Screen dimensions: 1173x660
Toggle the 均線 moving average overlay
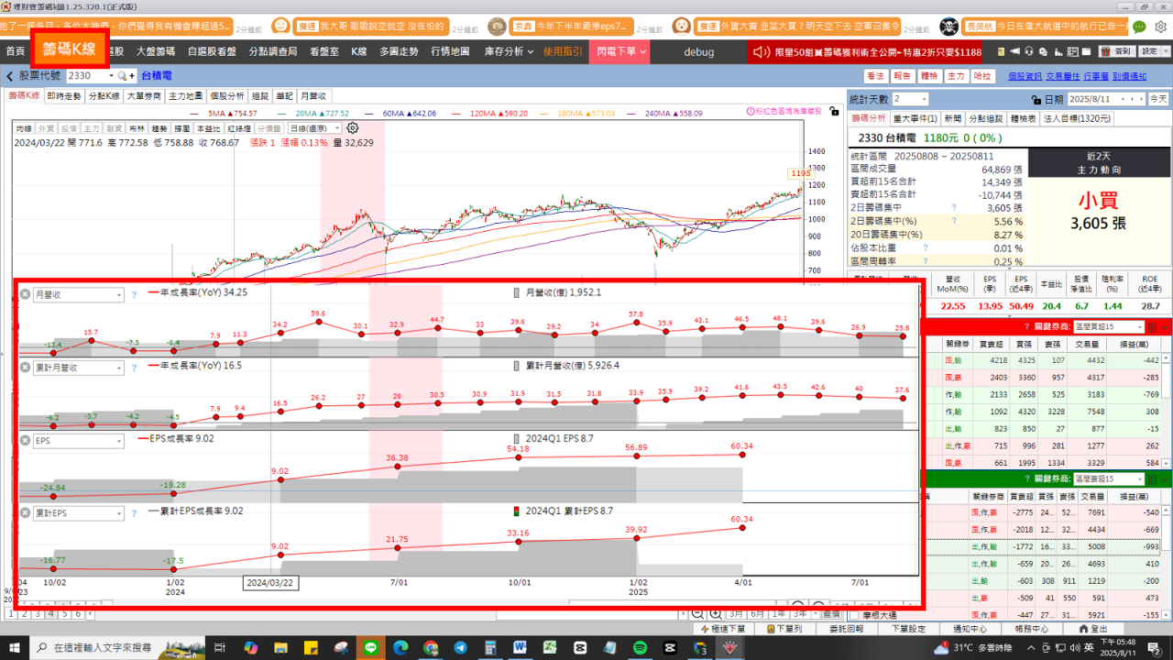click(24, 128)
